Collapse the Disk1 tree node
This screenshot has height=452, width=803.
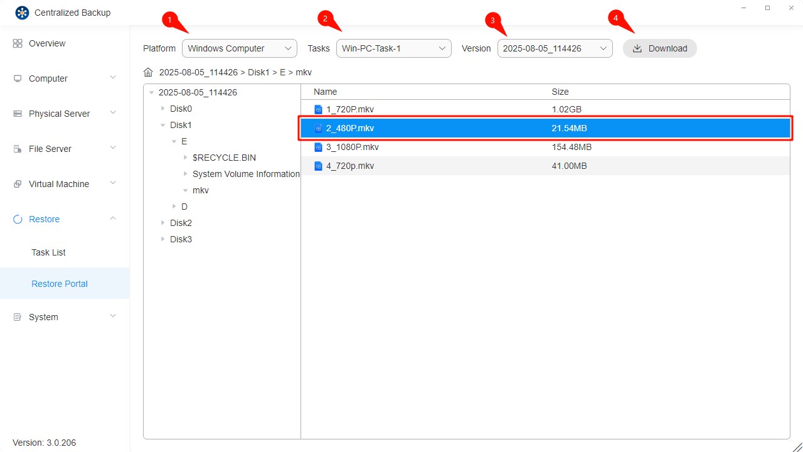[162, 124]
